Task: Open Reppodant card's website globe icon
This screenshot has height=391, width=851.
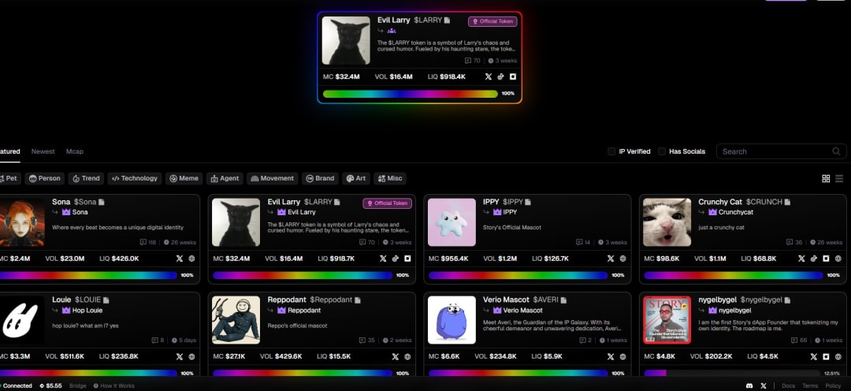Action: coord(407,357)
